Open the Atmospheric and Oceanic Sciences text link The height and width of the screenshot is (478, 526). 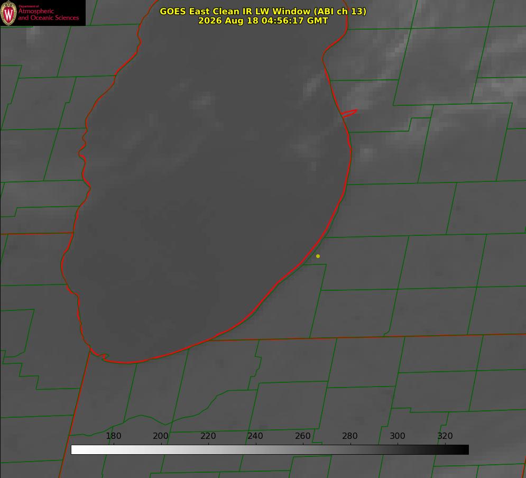(48, 14)
